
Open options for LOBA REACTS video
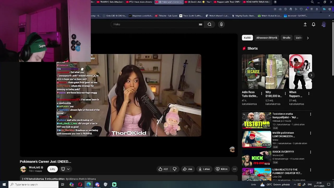coord(311,170)
